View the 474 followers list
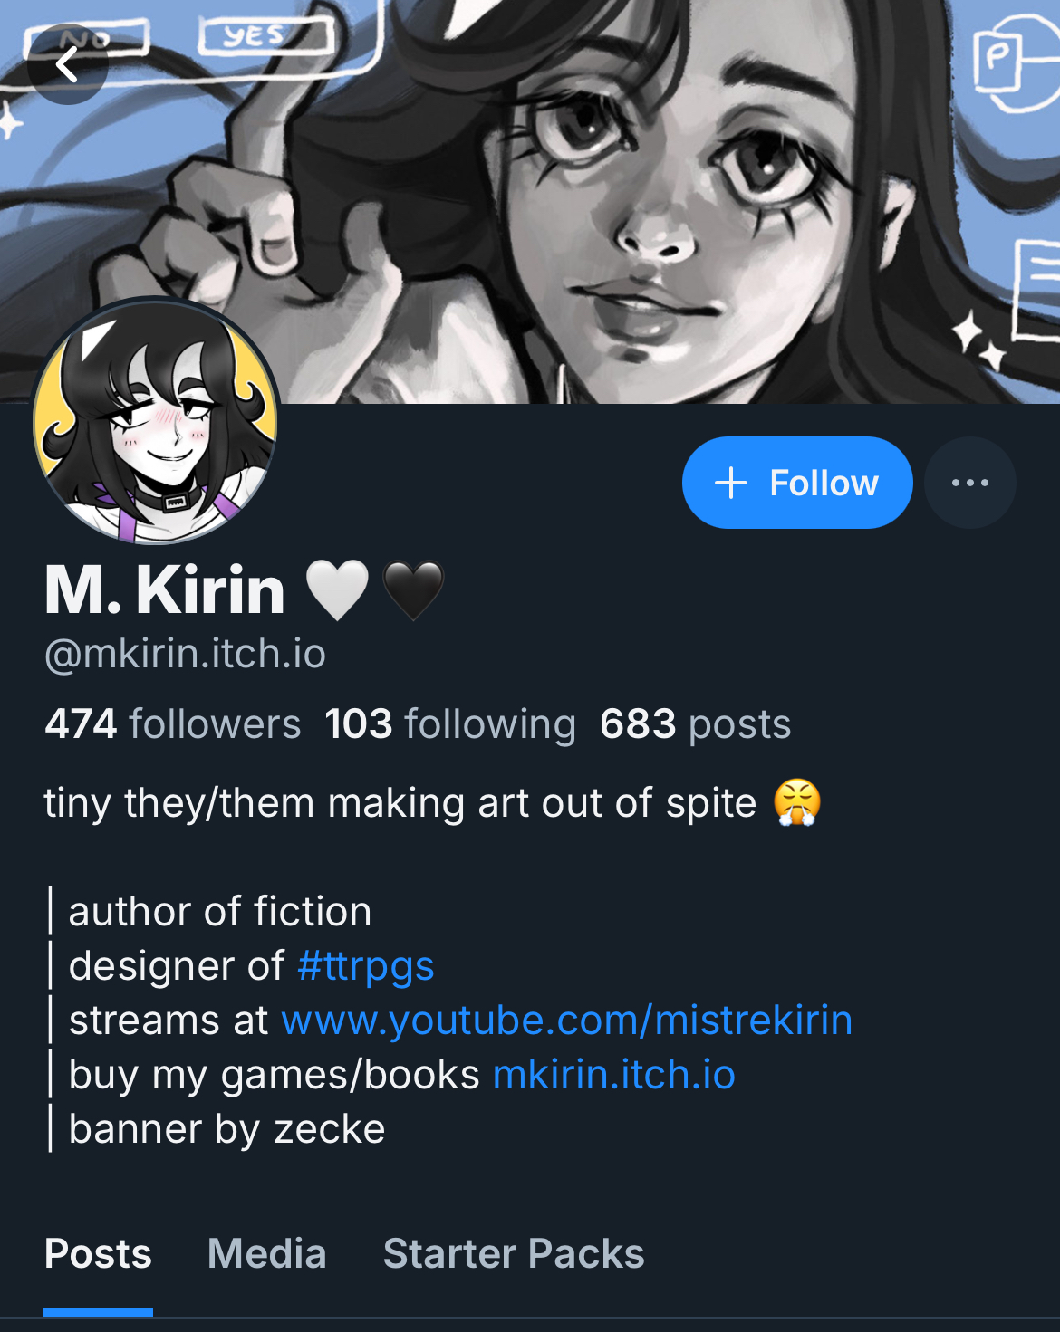Viewport: 1060px width, 1332px height. 173,724
